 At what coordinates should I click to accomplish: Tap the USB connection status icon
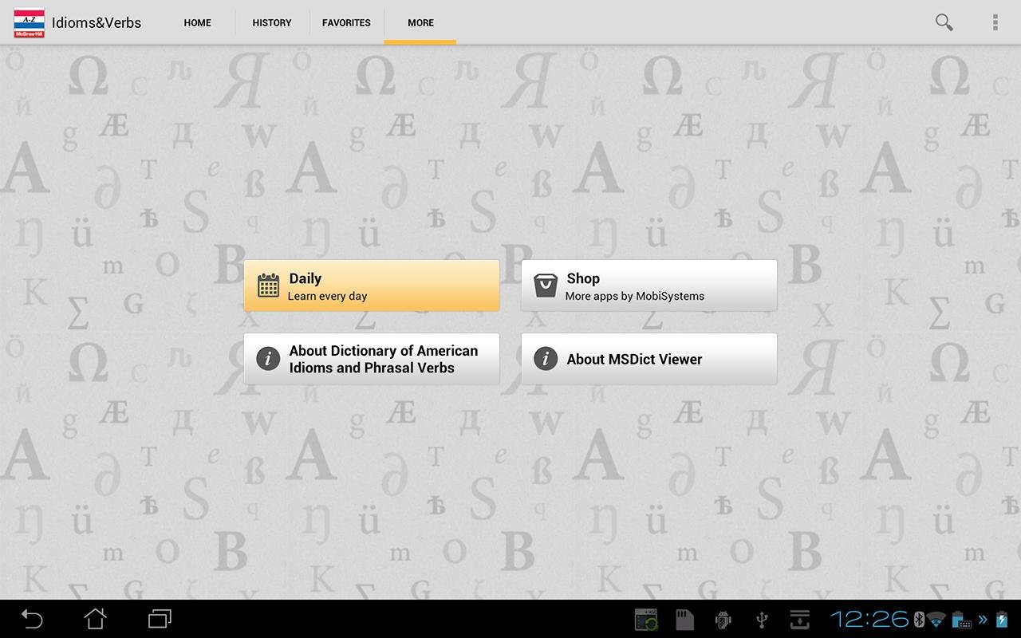761,620
